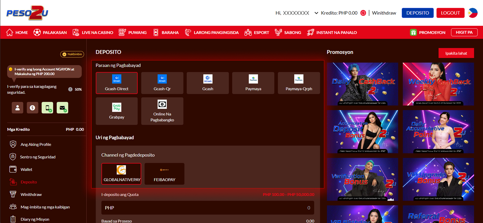Click the 50% verification info icon

(x=70, y=89)
